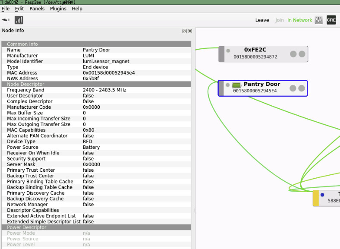
Task: Click the CRE toolbar button
Action: [331, 20]
